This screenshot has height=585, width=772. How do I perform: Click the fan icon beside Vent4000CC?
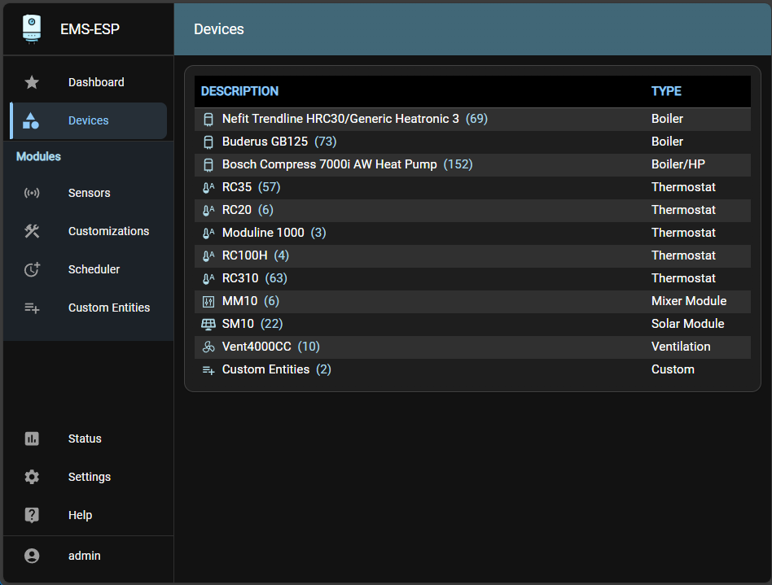point(208,347)
